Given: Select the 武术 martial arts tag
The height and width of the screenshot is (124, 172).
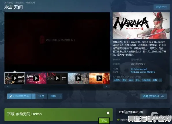Looking at the screenshot, I should [x=131, y=80].
